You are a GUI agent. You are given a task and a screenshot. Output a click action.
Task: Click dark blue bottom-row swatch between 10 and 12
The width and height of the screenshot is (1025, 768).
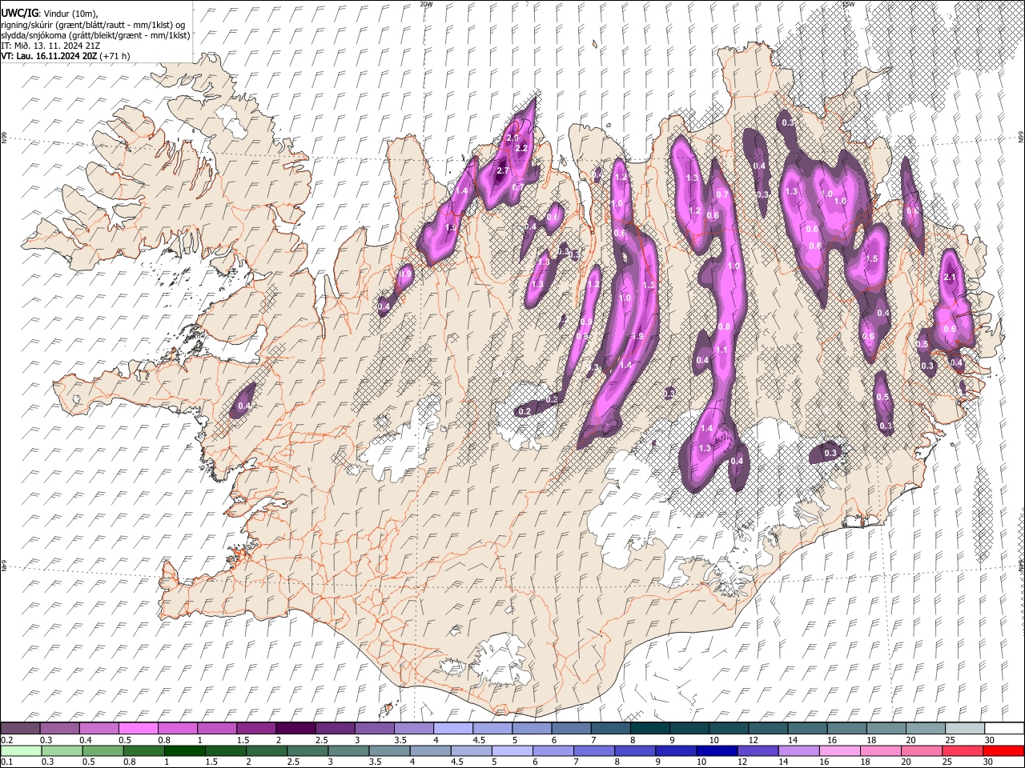tap(716, 751)
